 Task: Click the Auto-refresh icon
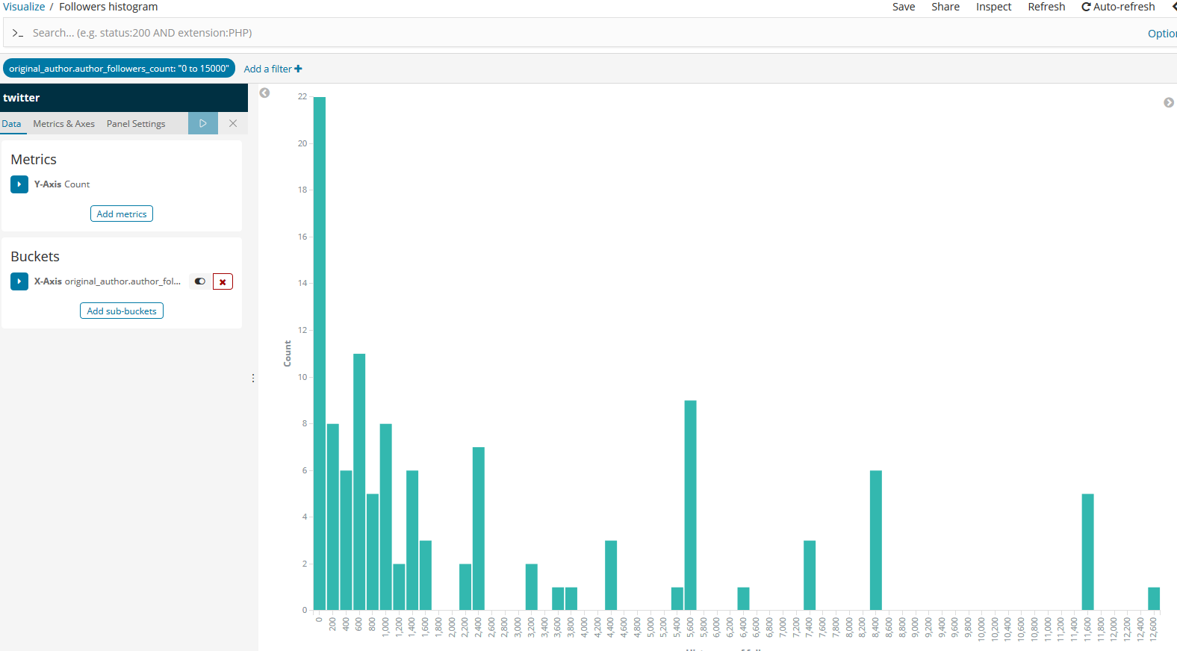point(1086,7)
